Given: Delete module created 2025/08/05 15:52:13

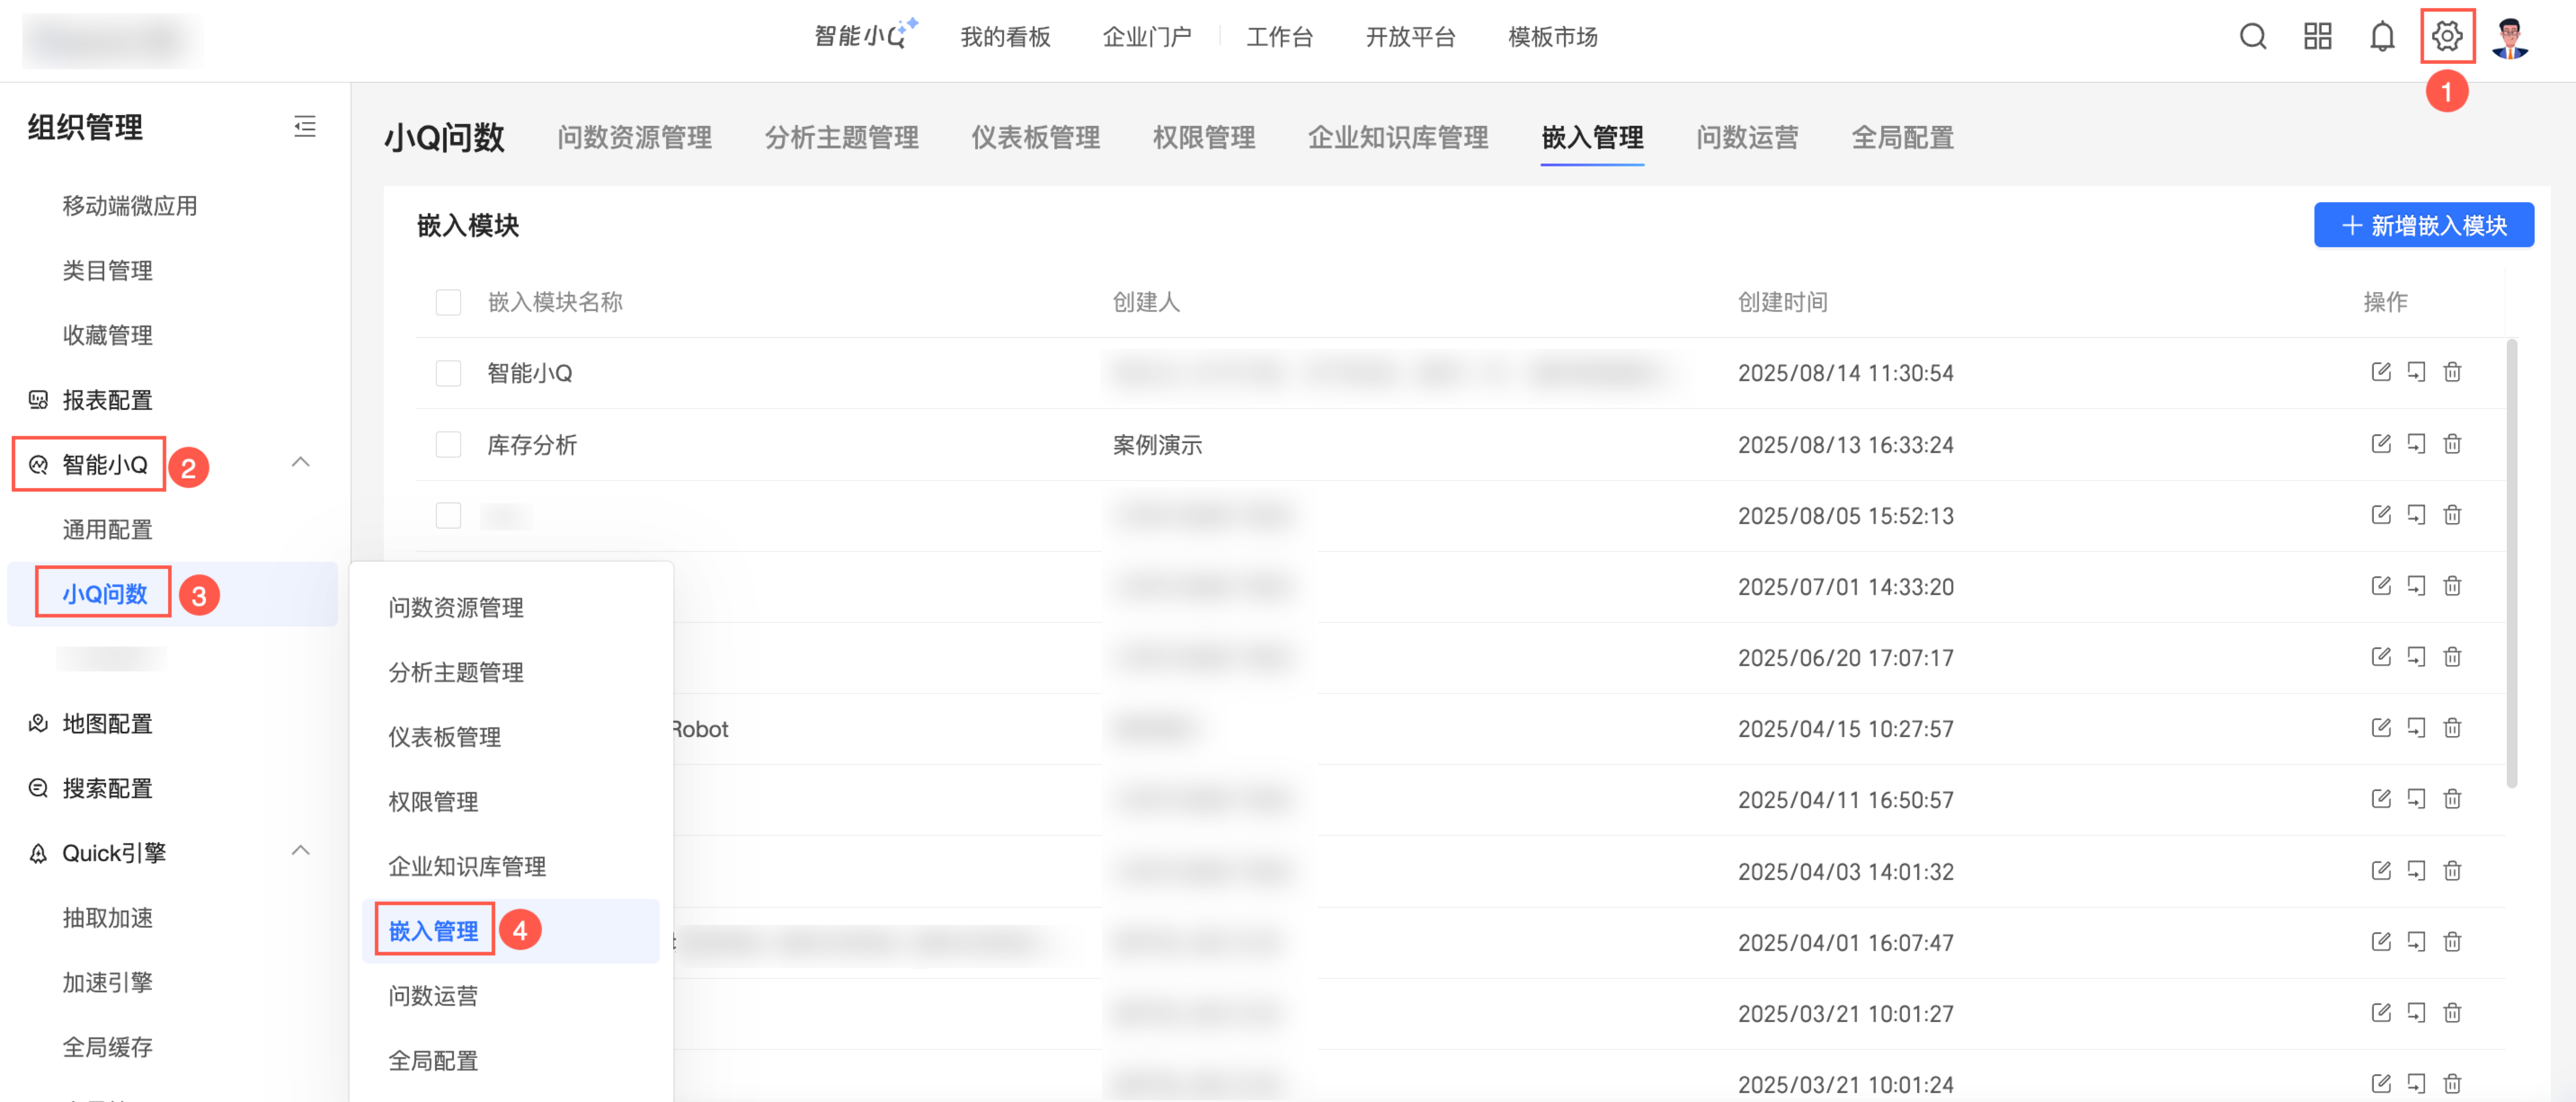Looking at the screenshot, I should (x=2452, y=514).
